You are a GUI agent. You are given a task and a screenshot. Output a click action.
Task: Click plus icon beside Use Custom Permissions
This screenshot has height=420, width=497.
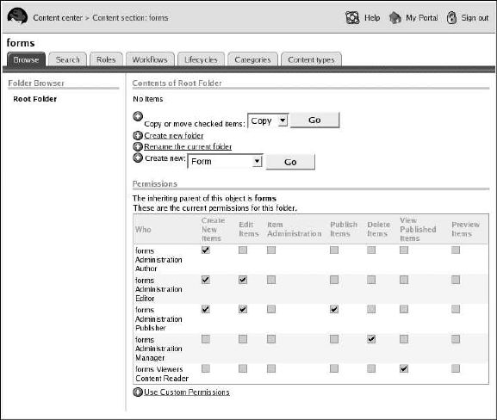coord(138,392)
